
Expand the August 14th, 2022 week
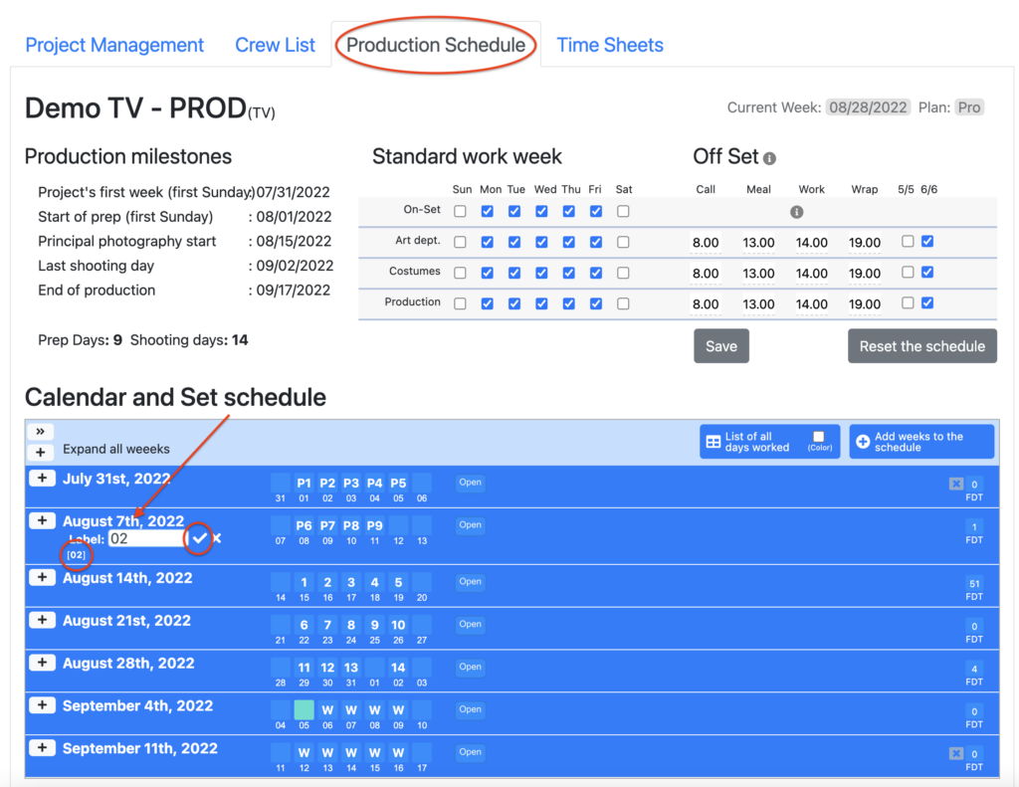point(42,578)
